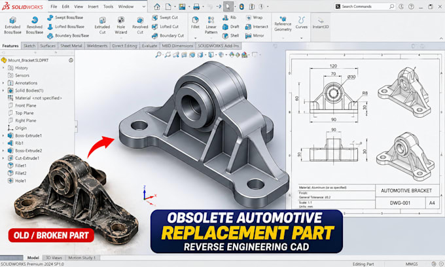The height and width of the screenshot is (267, 445).
Task: Select the Front Plane tree item
Action: 26,105
